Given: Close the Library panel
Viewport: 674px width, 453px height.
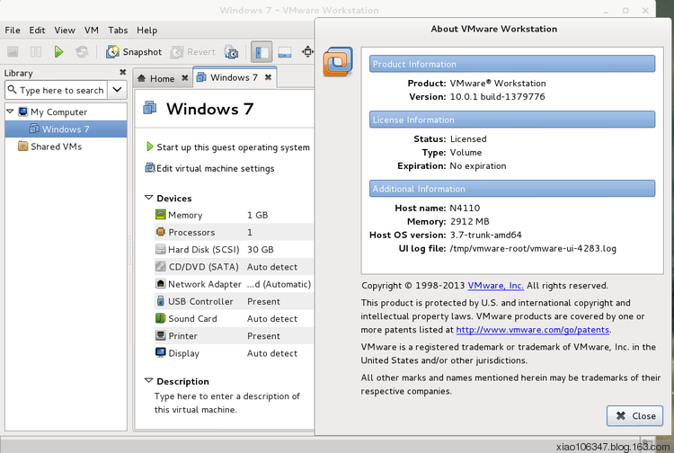Looking at the screenshot, I should [123, 73].
